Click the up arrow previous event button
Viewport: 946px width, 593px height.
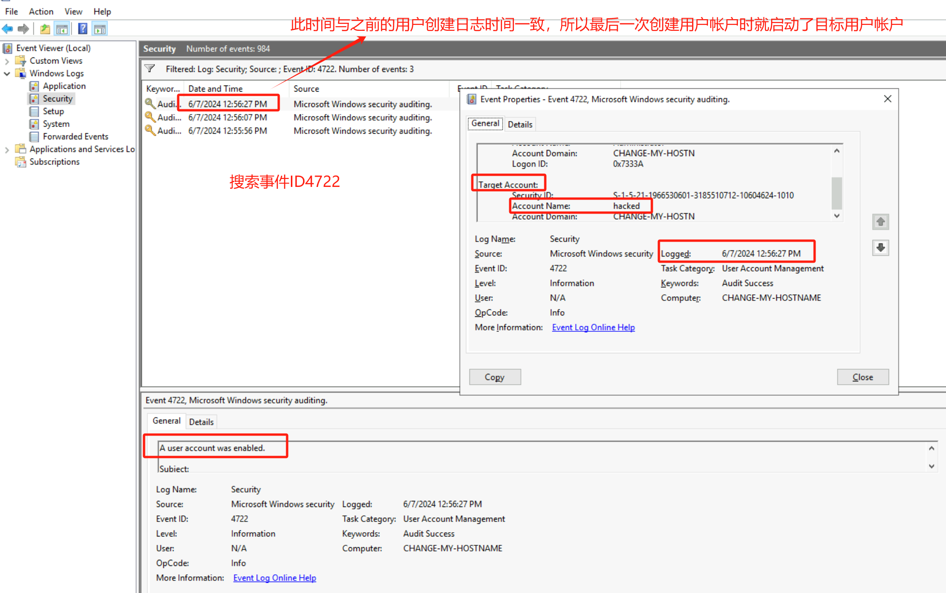[x=880, y=222]
